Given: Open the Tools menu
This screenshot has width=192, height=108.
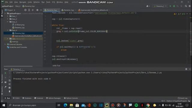Looking at the screenshot, I should [x=48, y=2].
